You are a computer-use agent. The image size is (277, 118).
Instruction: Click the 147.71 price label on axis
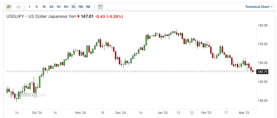[263, 72]
